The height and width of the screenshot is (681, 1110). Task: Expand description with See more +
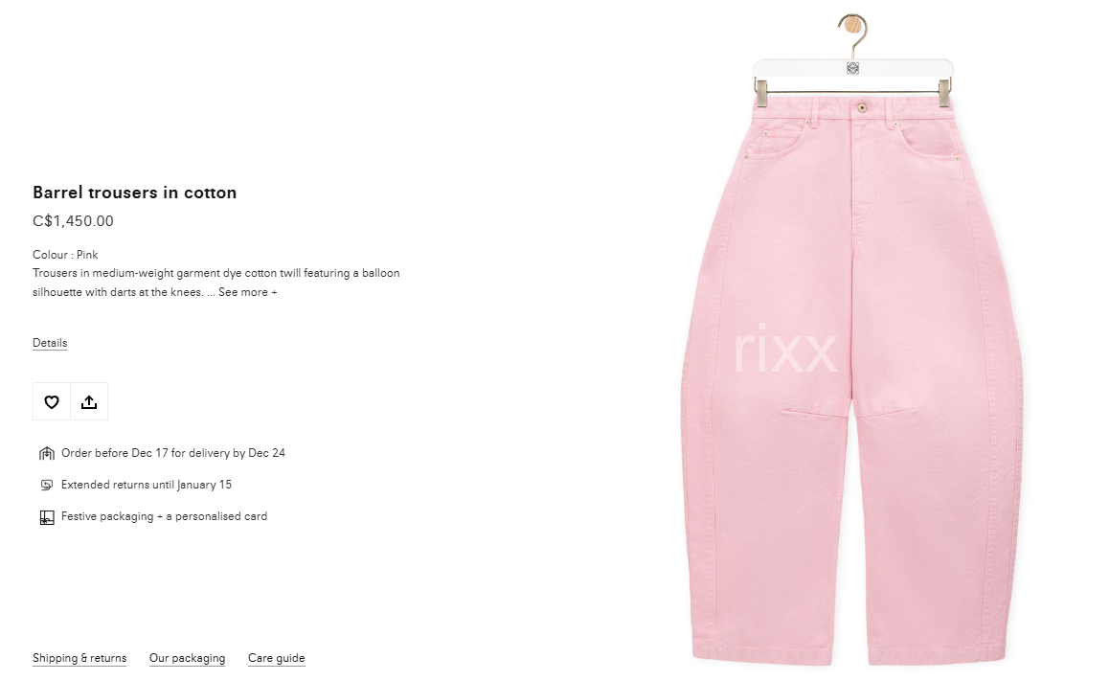point(248,292)
